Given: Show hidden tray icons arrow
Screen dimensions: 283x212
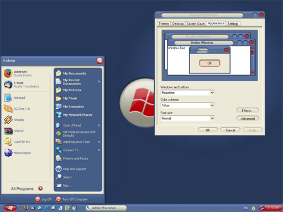Looking at the screenshot, I should point(254,208).
